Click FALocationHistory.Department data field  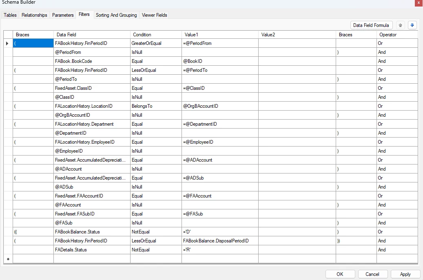click(92, 124)
